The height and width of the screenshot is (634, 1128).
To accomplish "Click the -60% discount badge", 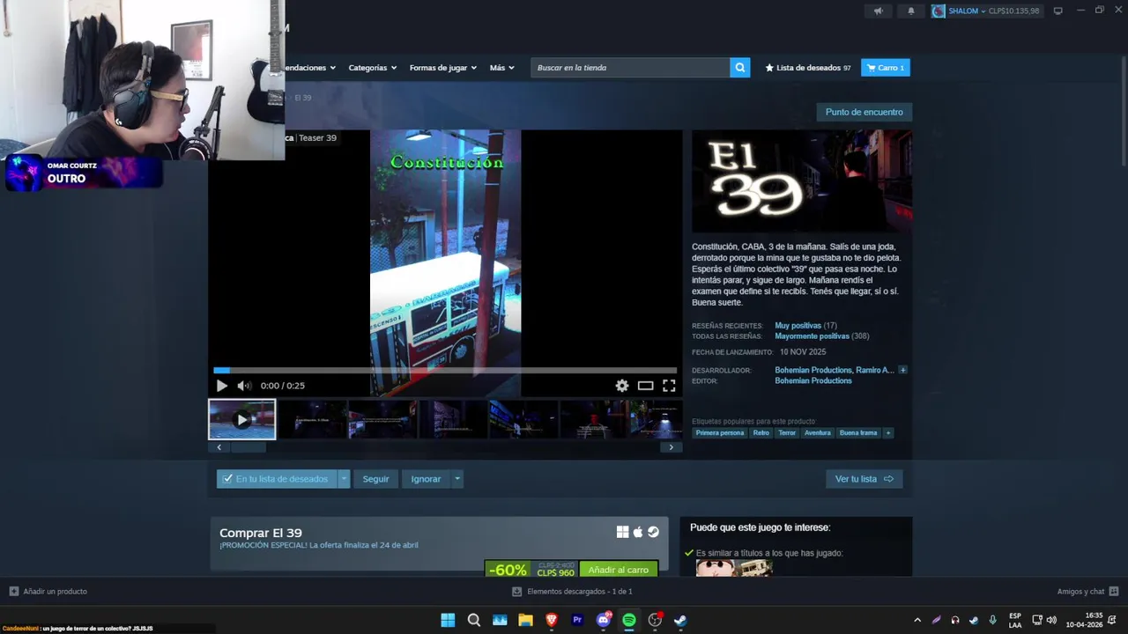I will (508, 570).
